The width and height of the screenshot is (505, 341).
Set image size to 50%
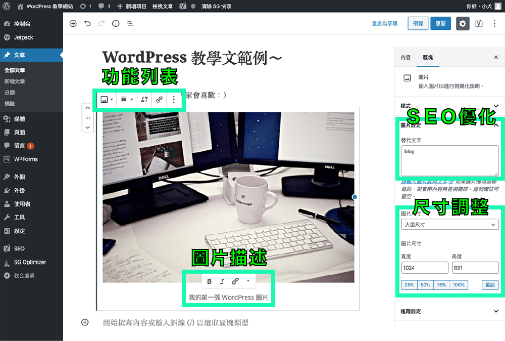point(425,285)
